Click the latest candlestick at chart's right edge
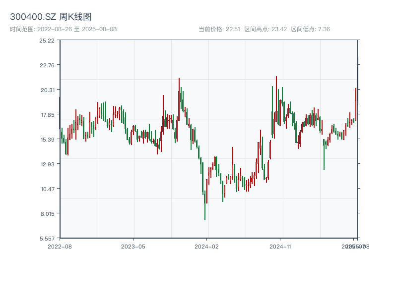This screenshot has height=297, width=397. click(357, 79)
